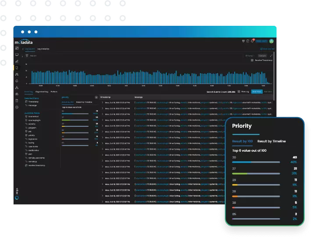Click the severity field in Available Fields

pyautogui.click(x=32, y=124)
